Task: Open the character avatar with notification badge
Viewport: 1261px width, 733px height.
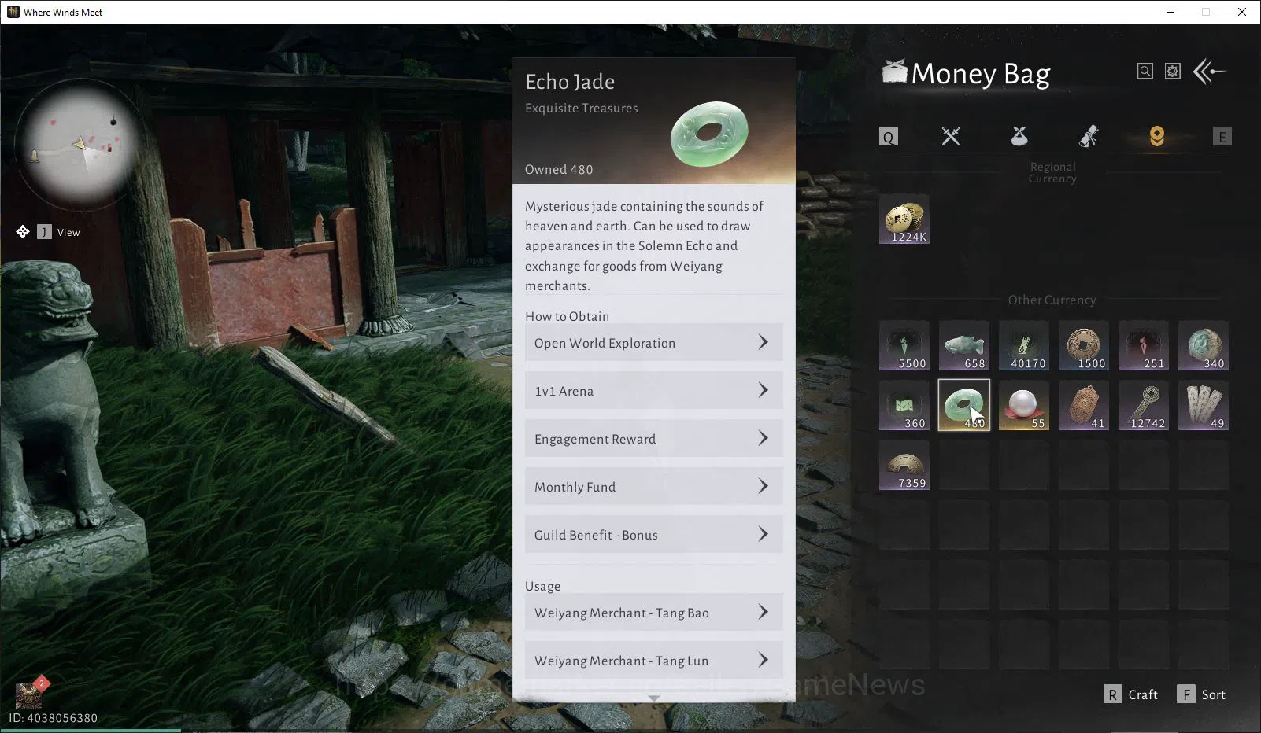Action: [x=28, y=694]
